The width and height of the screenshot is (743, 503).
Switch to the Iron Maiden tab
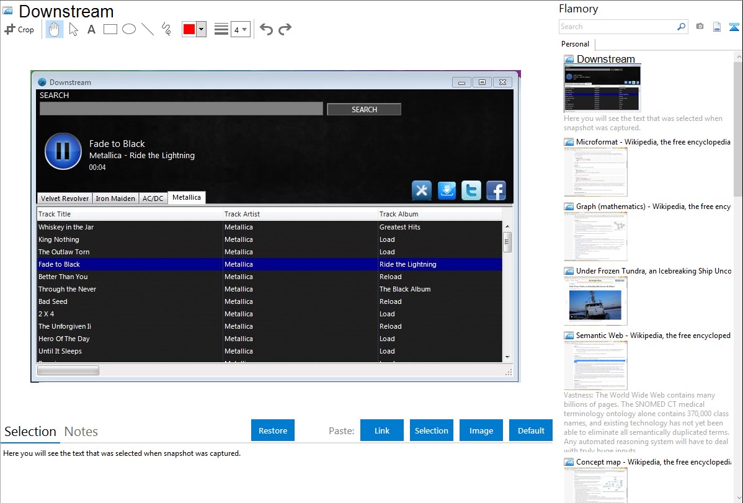[x=115, y=198]
